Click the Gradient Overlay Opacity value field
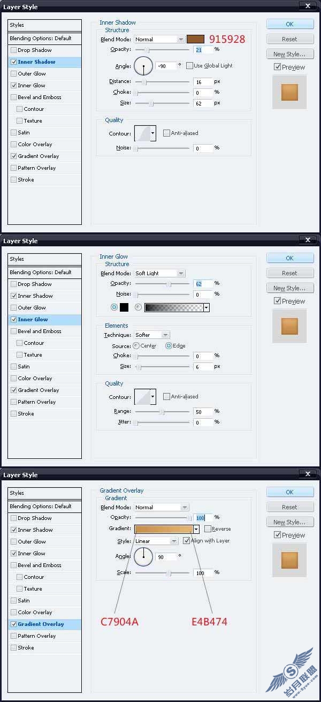321x702 pixels. pos(203,518)
